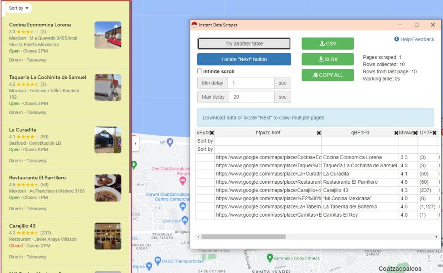Export scraped data as XLSX
This screenshot has height=273, width=443.
327,59
